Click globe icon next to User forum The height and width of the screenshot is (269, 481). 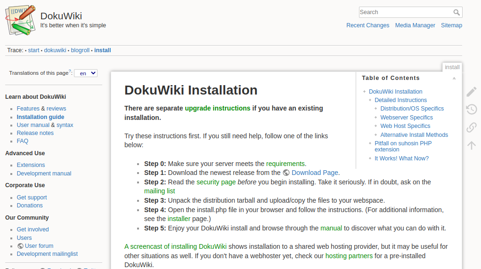20,246
